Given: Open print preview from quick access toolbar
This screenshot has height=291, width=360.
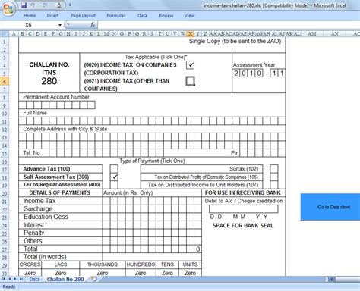Looking at the screenshot, I should point(58,5).
